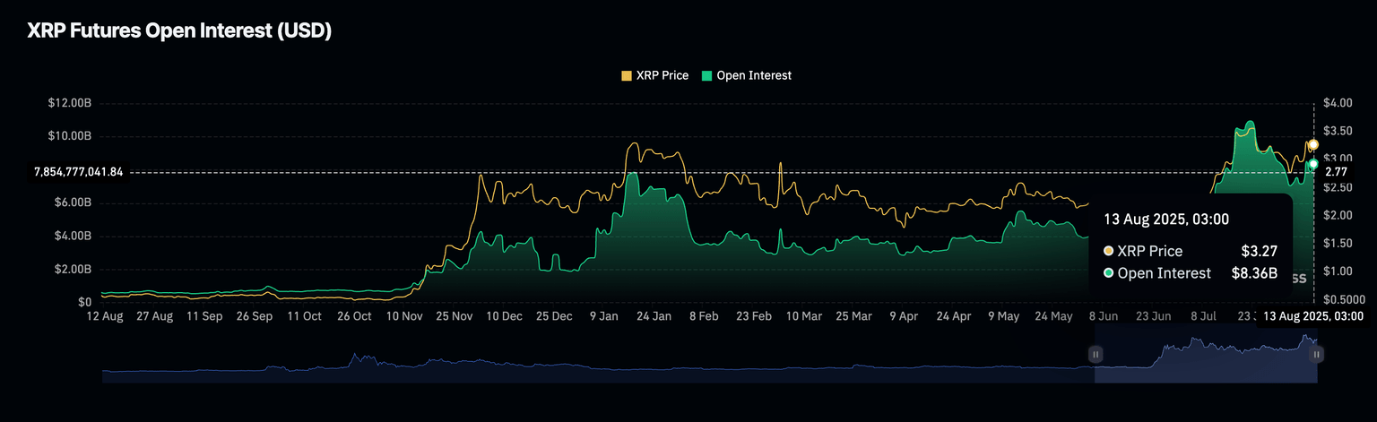Toggle the XRP Price legend label
Screen dimensions: 1377x422
click(662, 76)
